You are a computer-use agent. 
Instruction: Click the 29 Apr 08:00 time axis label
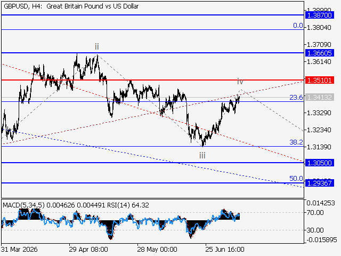tap(88, 249)
